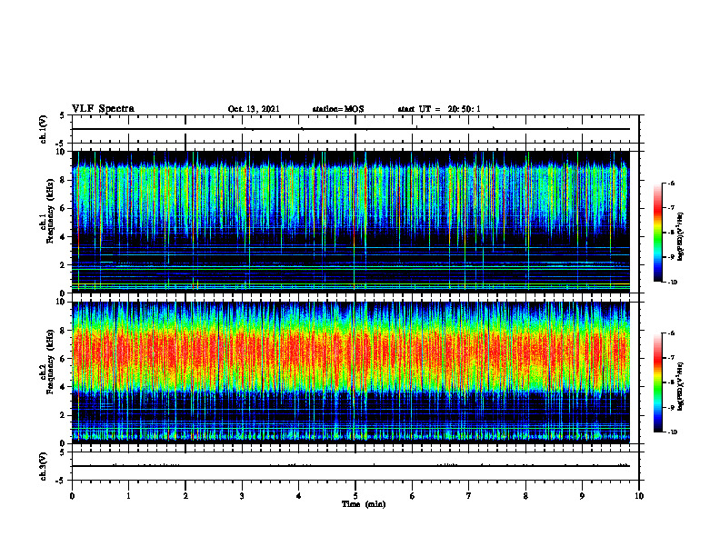Click the "ch.1(V)" axis label at top
This screenshot has width=720, height=556.
(x=44, y=129)
